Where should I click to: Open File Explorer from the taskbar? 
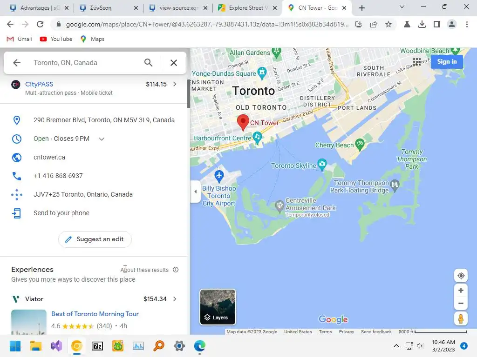coord(35,346)
